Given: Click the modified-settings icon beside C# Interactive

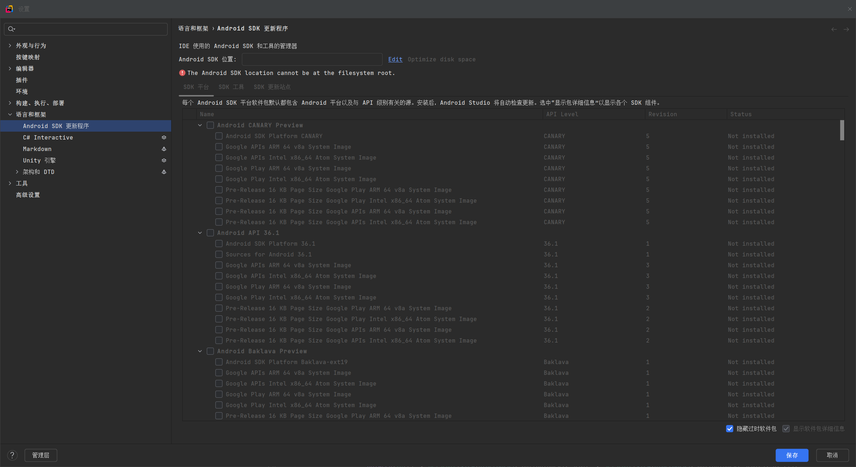Looking at the screenshot, I should (164, 137).
